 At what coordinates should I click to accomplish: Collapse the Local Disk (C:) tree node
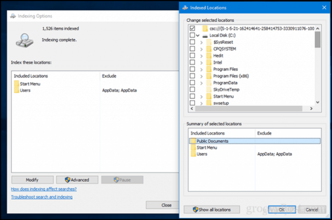(x=198, y=36)
